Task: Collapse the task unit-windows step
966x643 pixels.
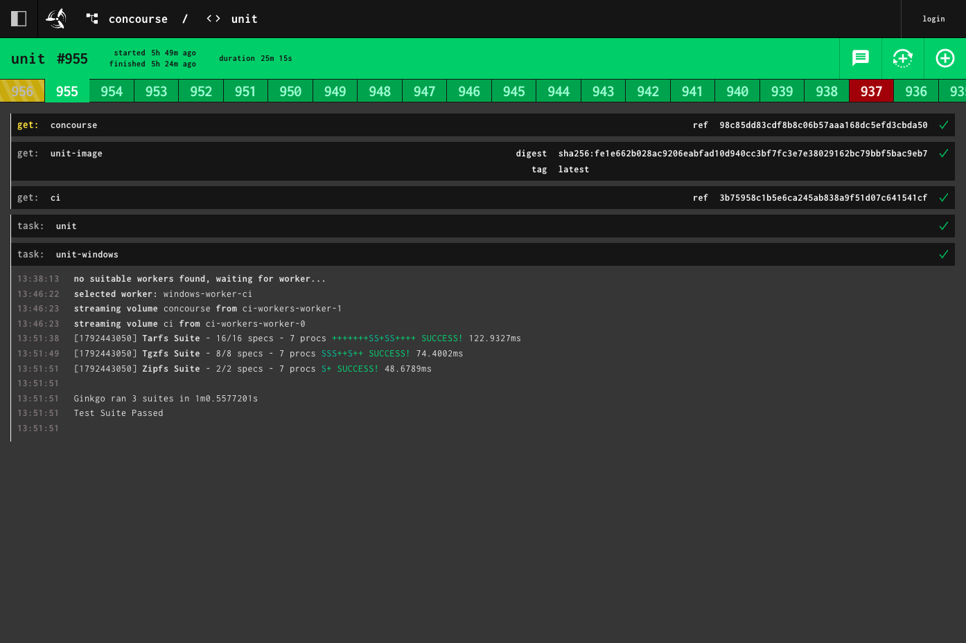Action: tap(483, 255)
